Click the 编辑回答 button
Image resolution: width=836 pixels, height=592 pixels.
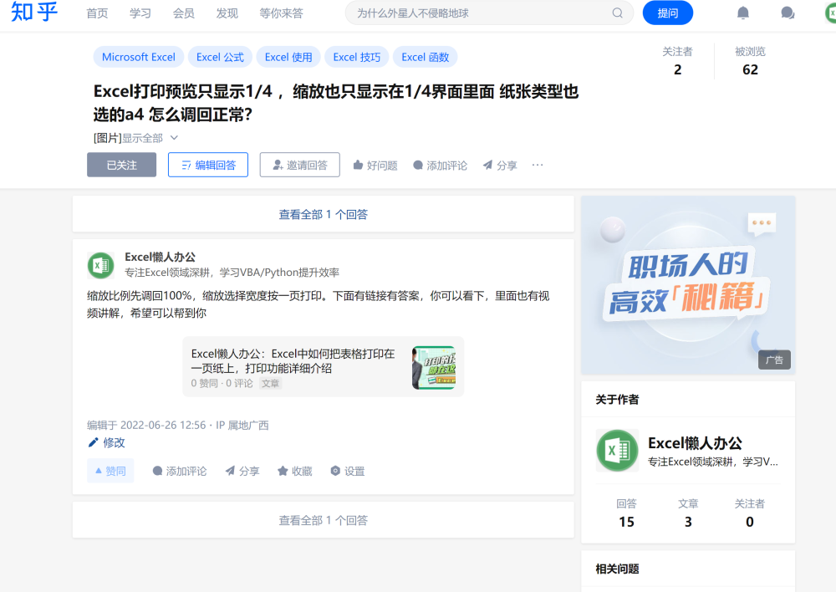click(208, 165)
